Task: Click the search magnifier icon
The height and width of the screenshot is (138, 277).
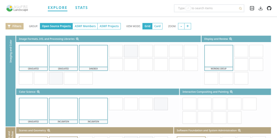Action: (240, 8)
